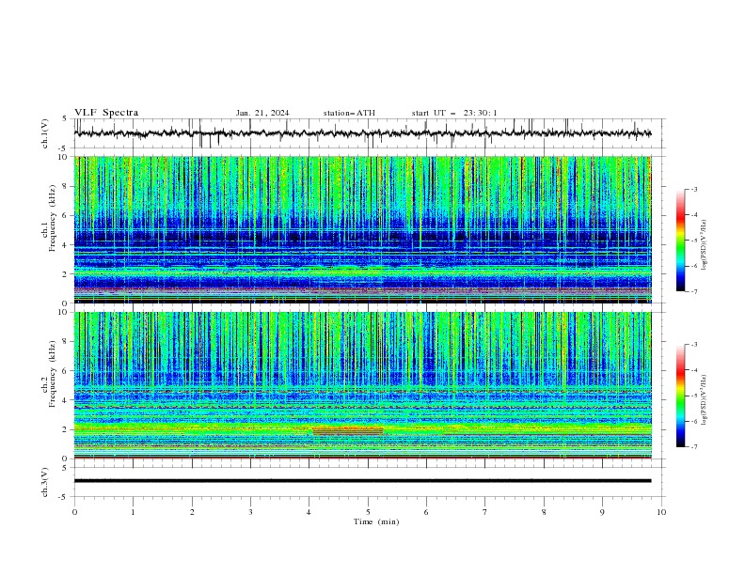The width and height of the screenshot is (745, 575).
Task: Click the "2" tick on the time axis
Action: 192,512
